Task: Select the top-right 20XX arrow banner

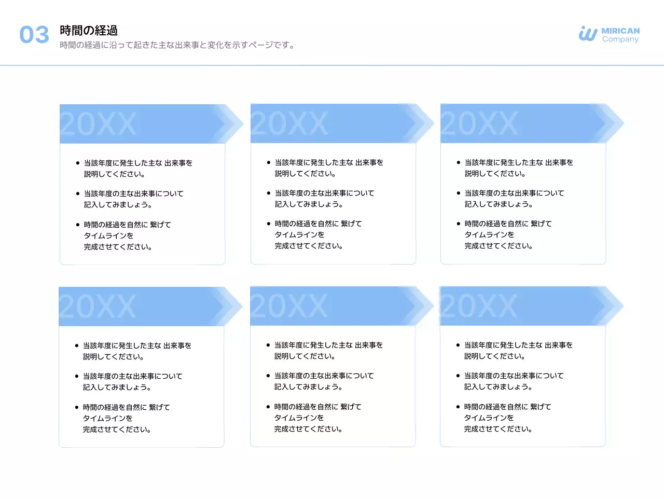Action: (x=521, y=123)
